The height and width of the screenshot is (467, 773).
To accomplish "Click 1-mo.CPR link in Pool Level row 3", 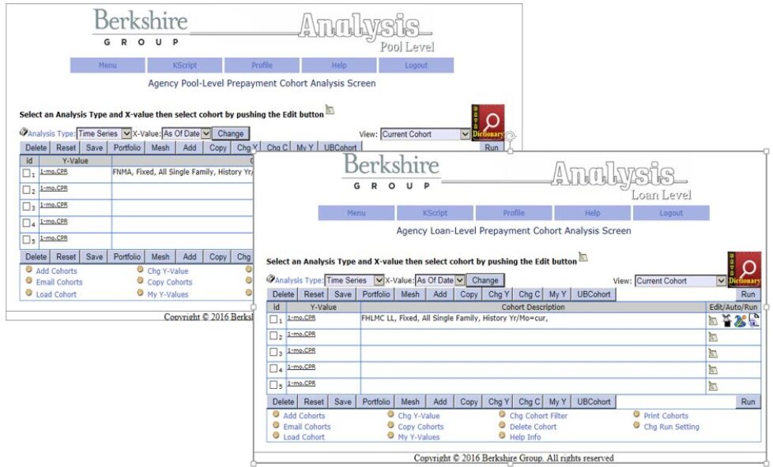I will (x=54, y=205).
